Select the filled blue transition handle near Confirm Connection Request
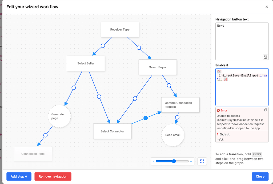Viewport: 273px width, 184px height. (146, 118)
